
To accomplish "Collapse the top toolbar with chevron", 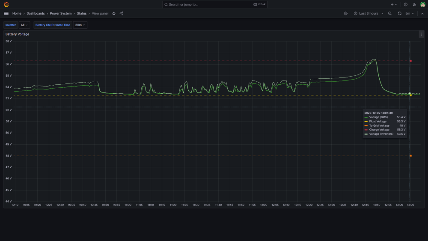I will coord(422,13).
